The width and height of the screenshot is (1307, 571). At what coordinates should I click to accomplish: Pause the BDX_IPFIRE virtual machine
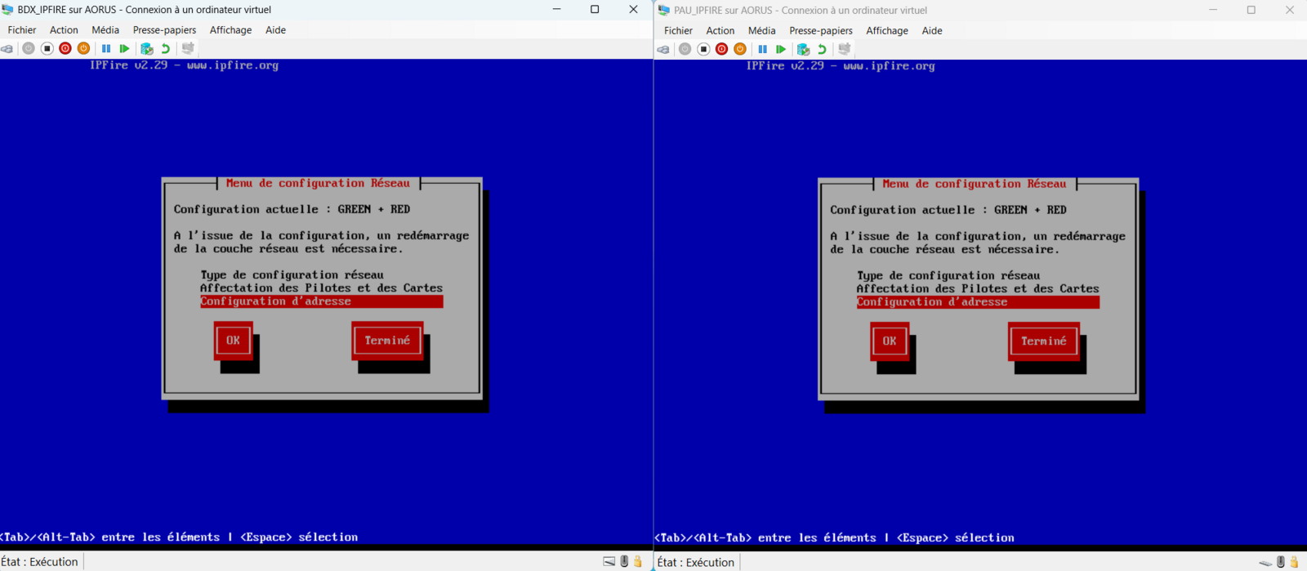(106, 49)
